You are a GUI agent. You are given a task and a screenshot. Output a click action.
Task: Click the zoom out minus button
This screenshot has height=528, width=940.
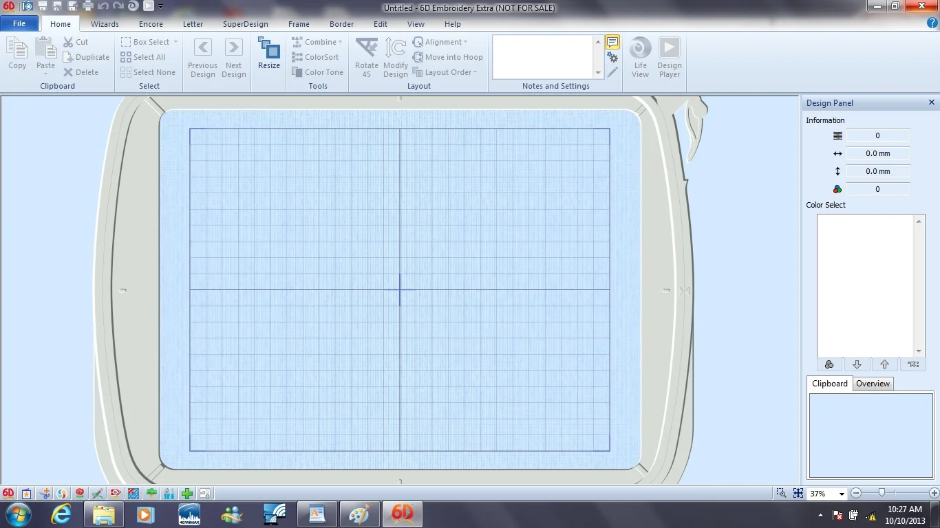click(x=856, y=493)
